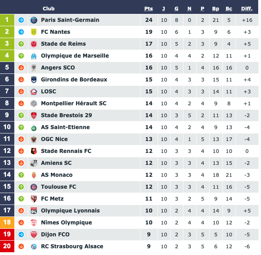The height and width of the screenshot is (255, 261).
Task: Click the green up arrow beside Stade de Reims
Action: coord(21,44)
